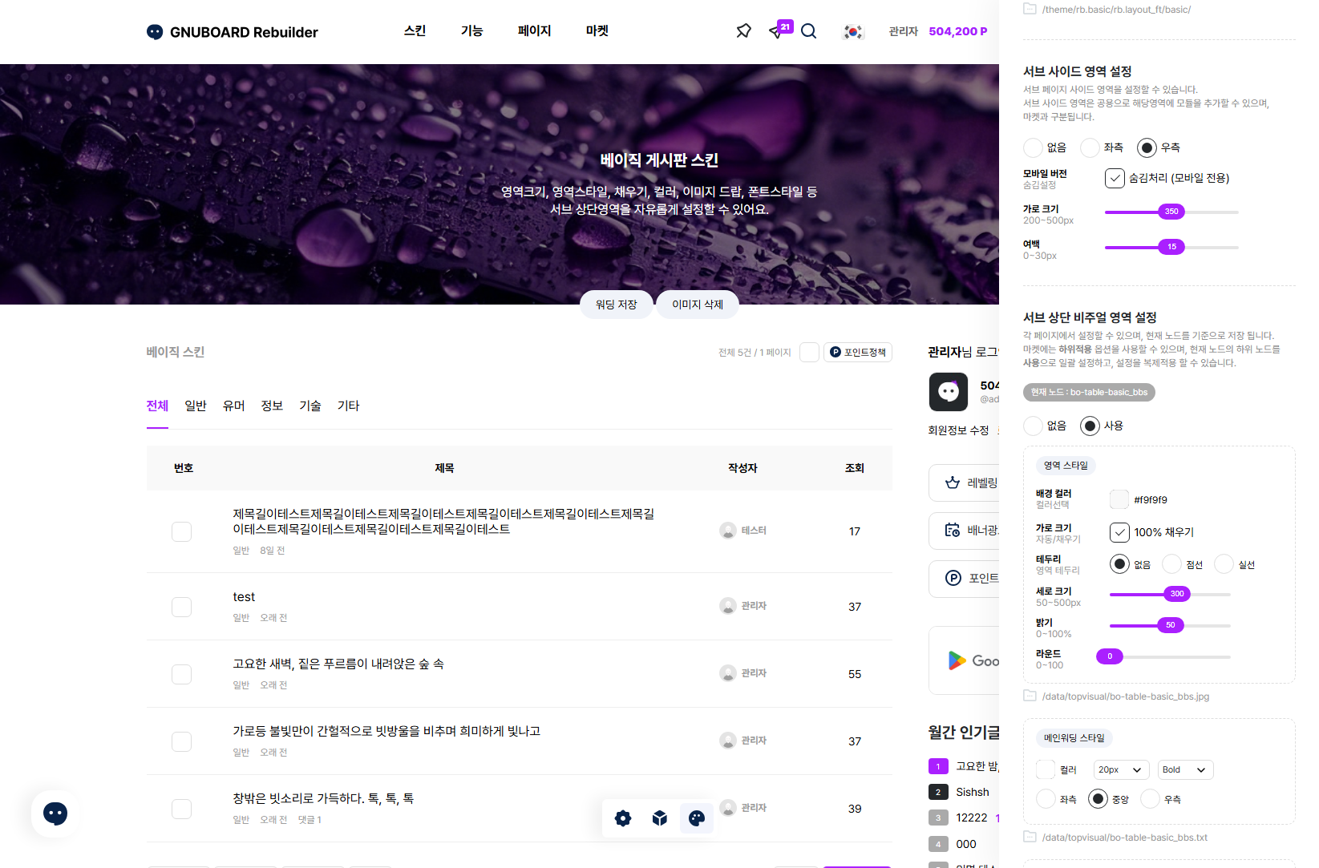Click the 포인트 P circle icon
Screen dimensions: 1319x868
[x=953, y=578]
